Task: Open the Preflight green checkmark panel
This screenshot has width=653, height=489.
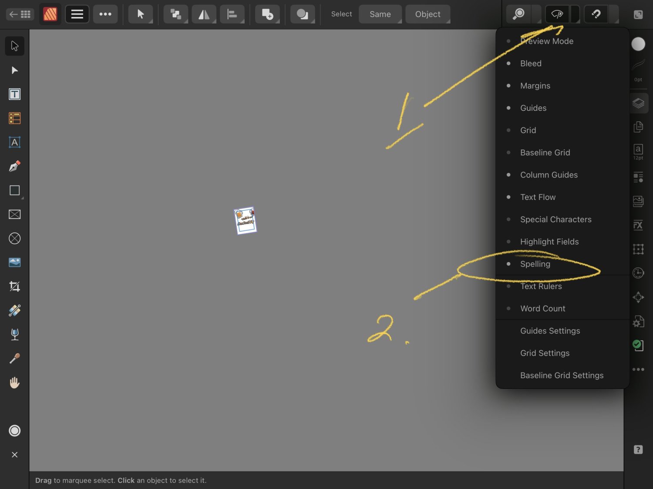Action: 638,345
